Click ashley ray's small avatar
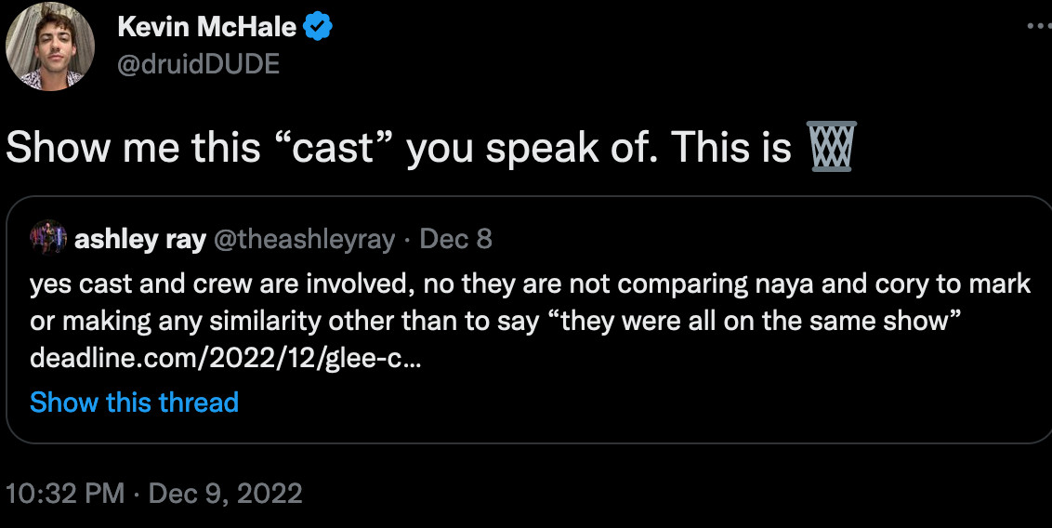Image resolution: width=1052 pixels, height=528 pixels. pyautogui.click(x=48, y=239)
